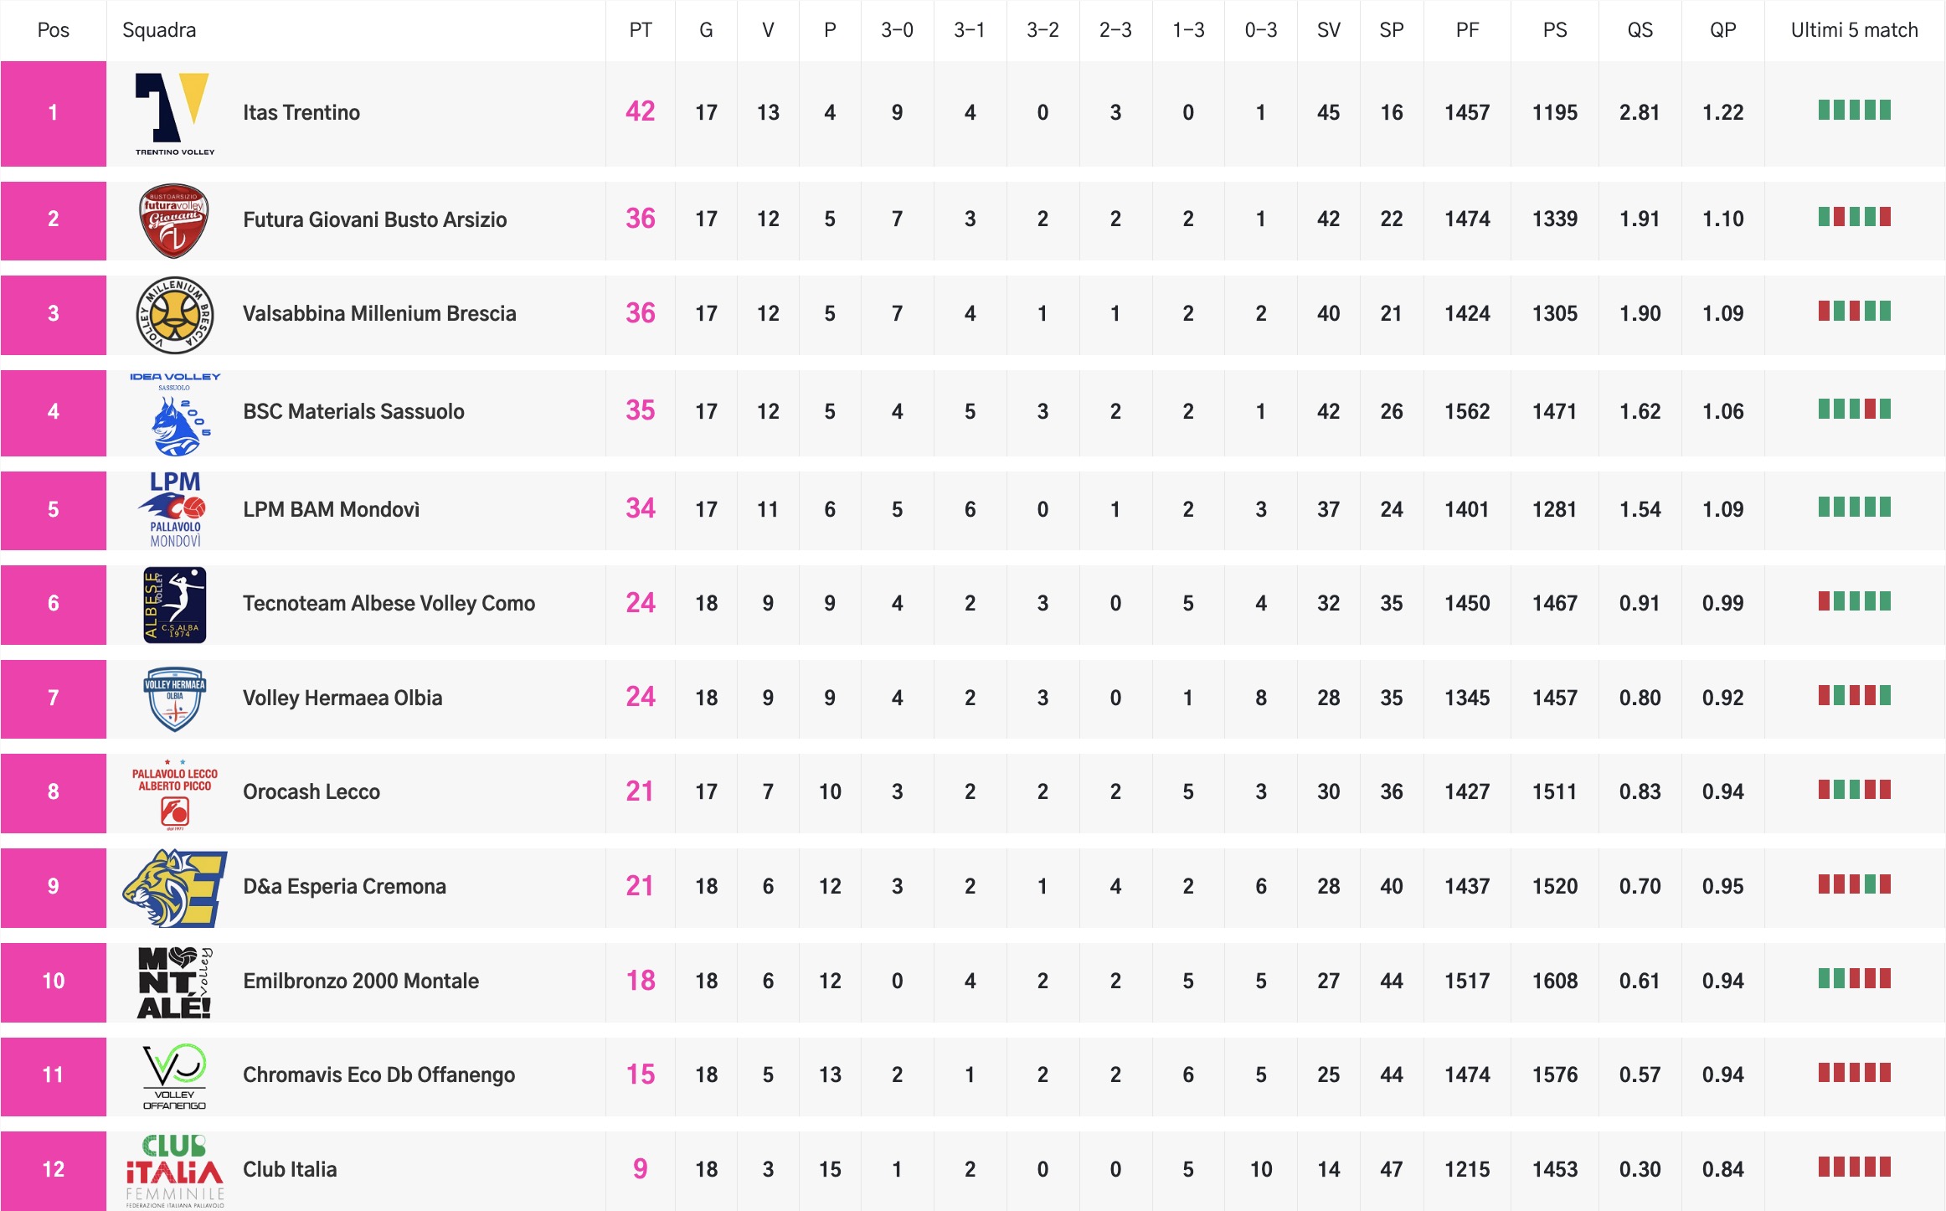Open the Chromavis Eco Db Offanengo link

tap(378, 1075)
